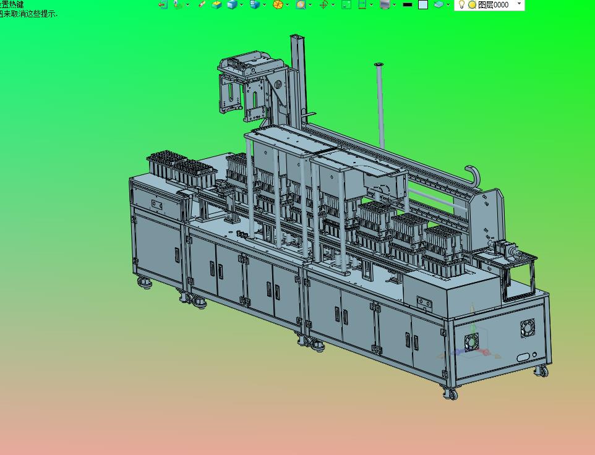Pick the black line color swatch

coord(408,4)
